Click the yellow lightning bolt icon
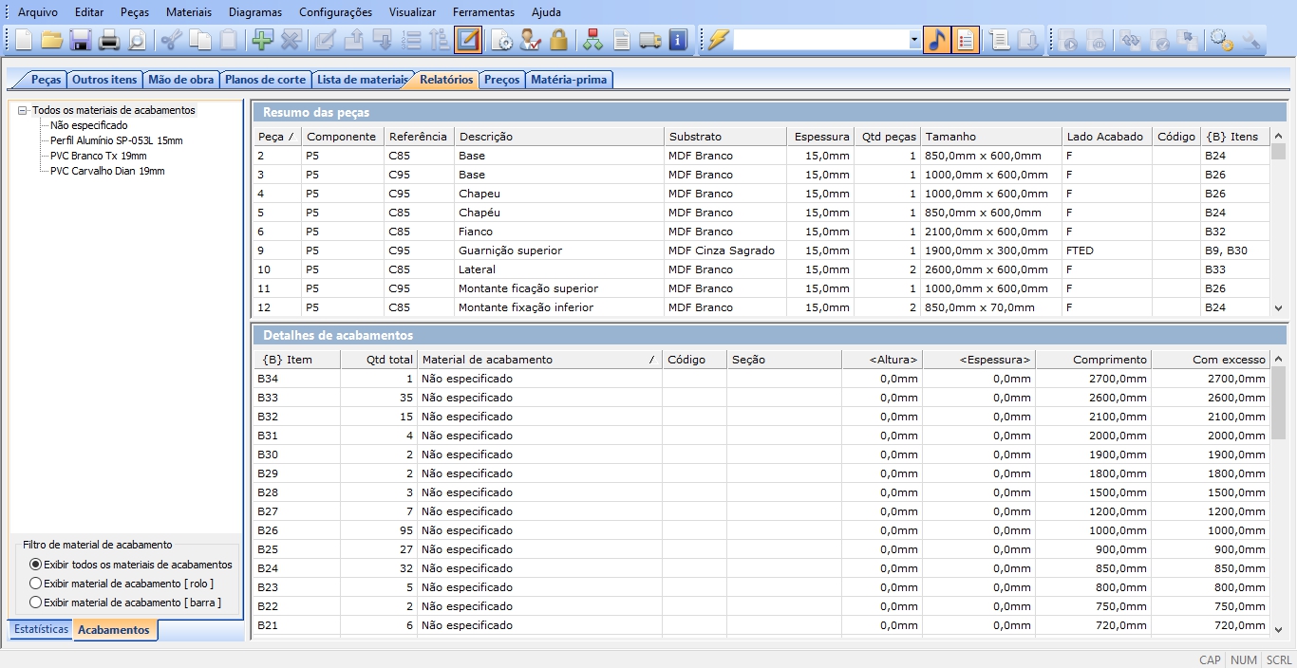 coord(718,40)
